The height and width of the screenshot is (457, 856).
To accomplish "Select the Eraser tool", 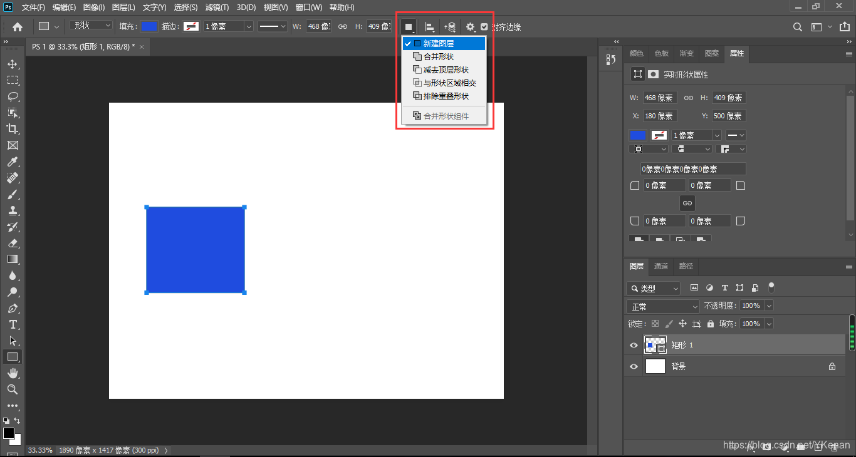I will click(12, 243).
